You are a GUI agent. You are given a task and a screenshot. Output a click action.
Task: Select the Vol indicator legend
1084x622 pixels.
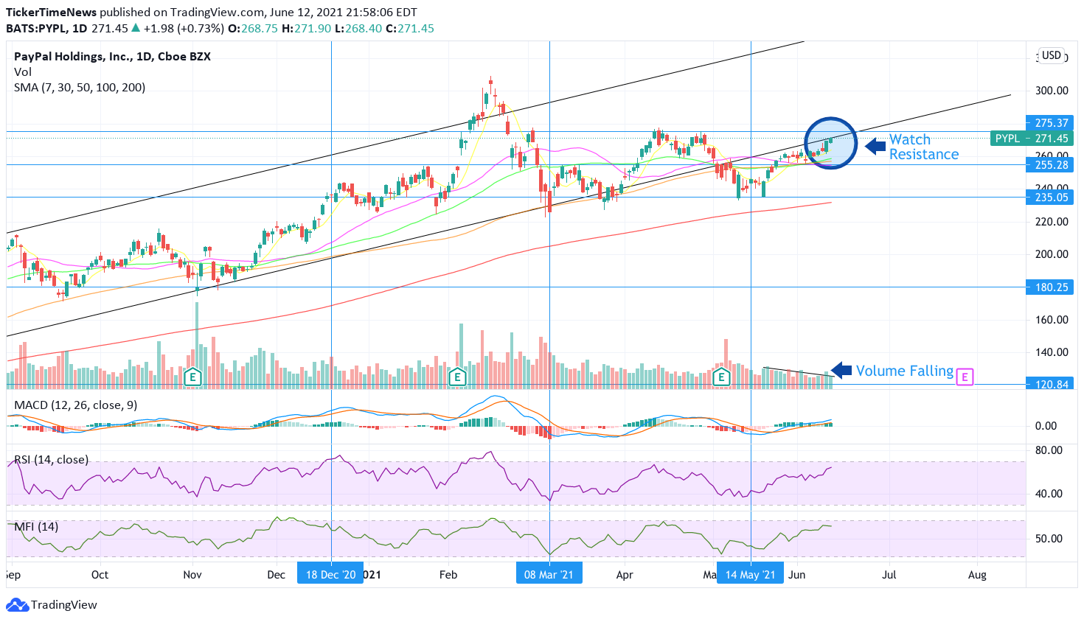(x=23, y=72)
